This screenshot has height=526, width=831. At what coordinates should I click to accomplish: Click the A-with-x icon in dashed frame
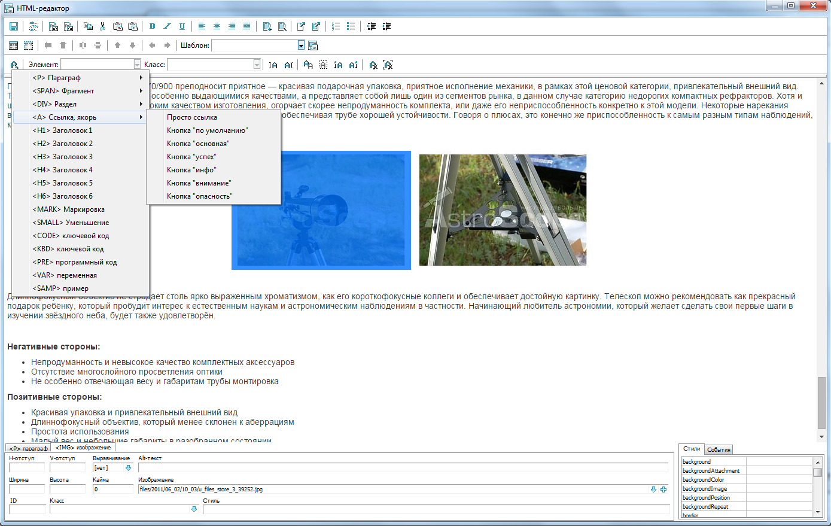[388, 65]
